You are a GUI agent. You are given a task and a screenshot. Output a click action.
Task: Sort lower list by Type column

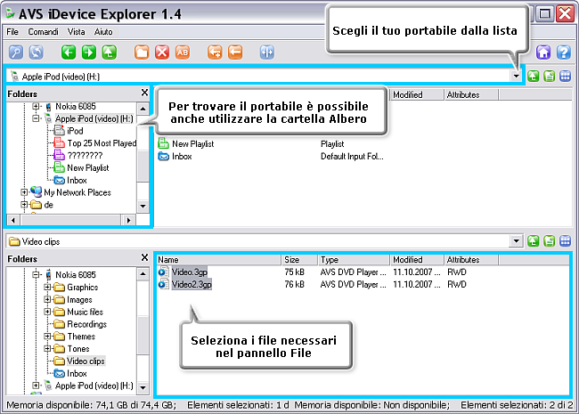[354, 260]
